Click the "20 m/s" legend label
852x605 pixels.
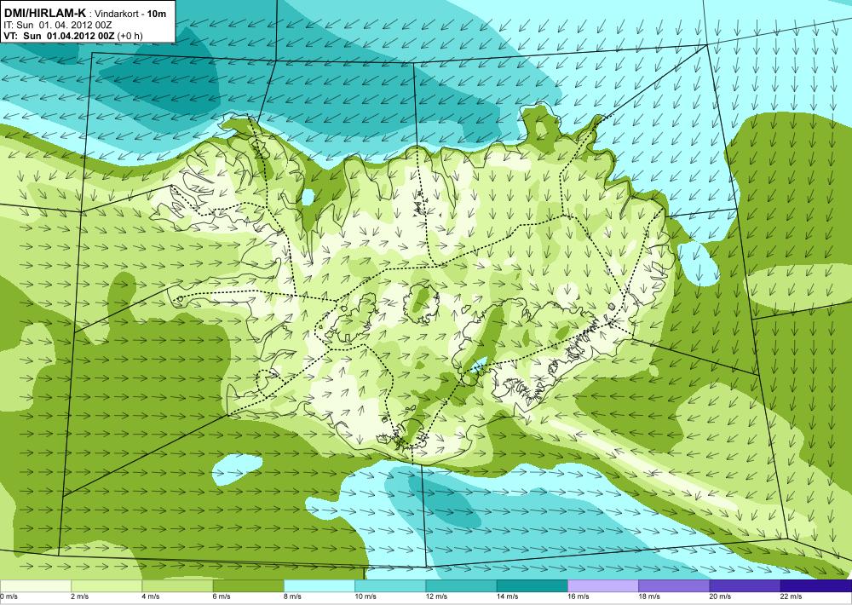click(x=721, y=596)
